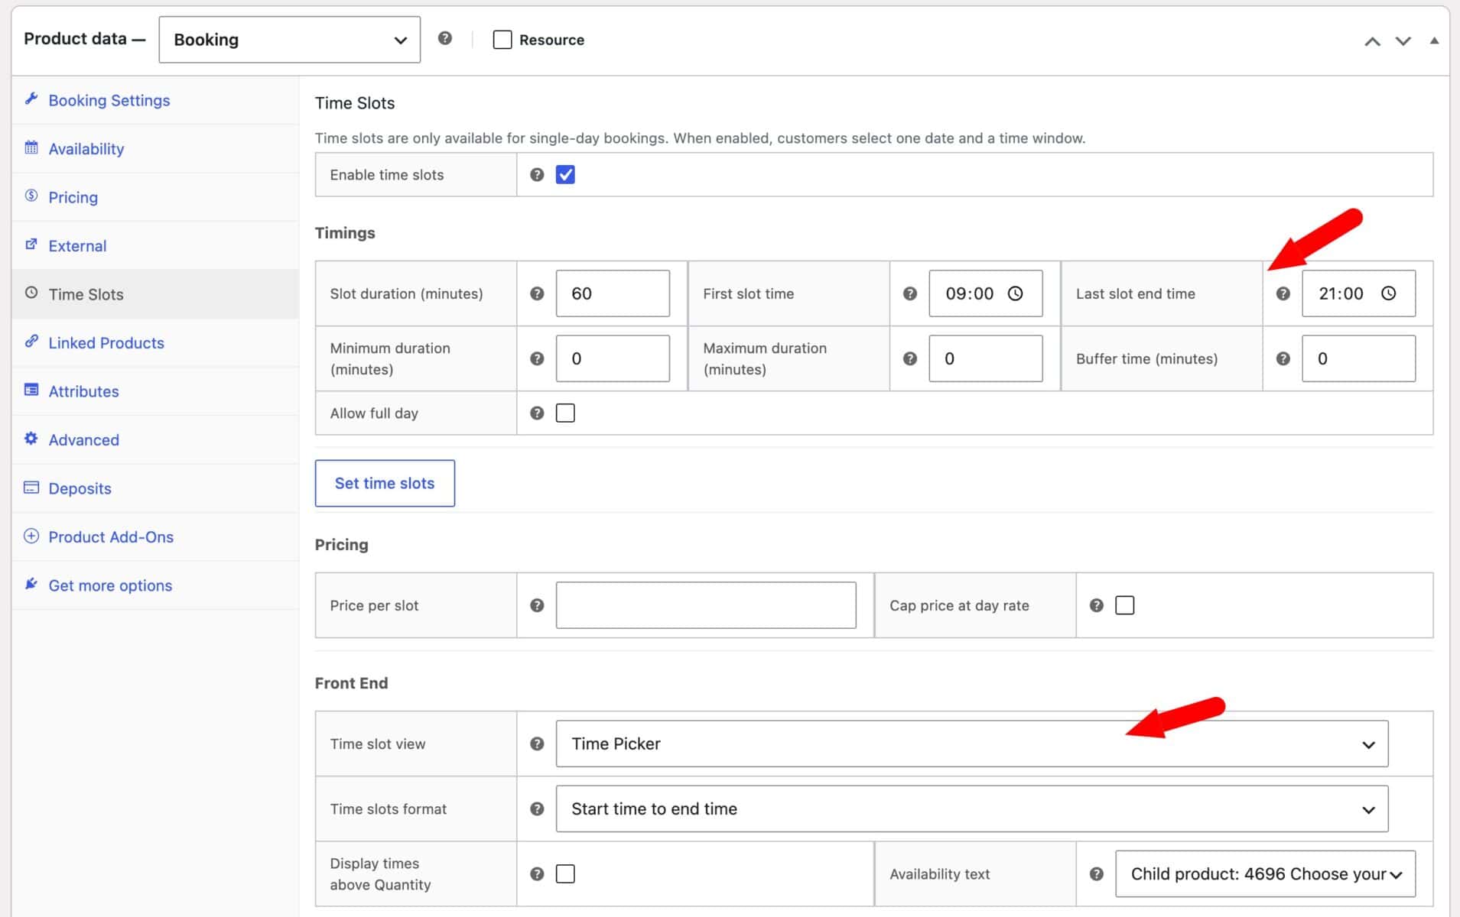This screenshot has height=917, width=1460.
Task: Uncheck Enable time slots checkbox
Action: (x=565, y=174)
